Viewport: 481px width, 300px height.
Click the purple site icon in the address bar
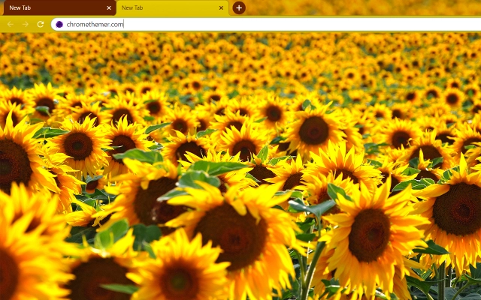click(59, 24)
